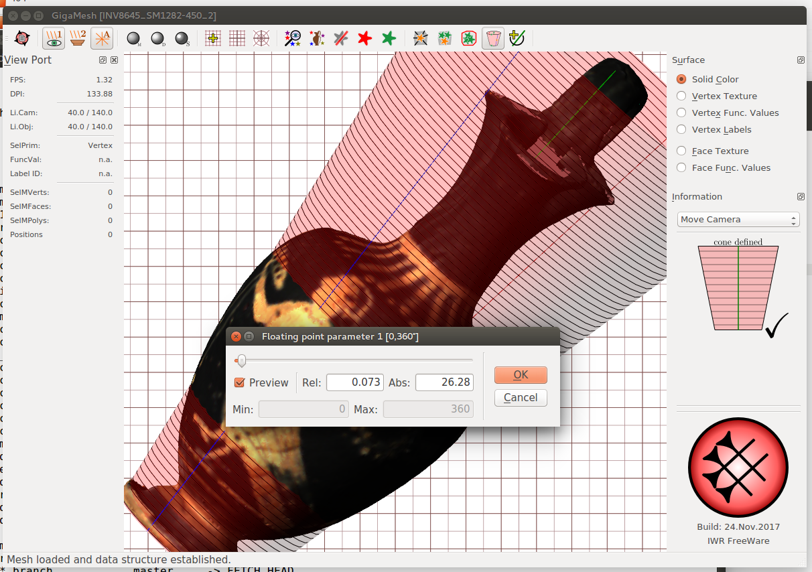Screen dimensions: 812x572
Task: Click the disabled Max field
Action: [428, 409]
